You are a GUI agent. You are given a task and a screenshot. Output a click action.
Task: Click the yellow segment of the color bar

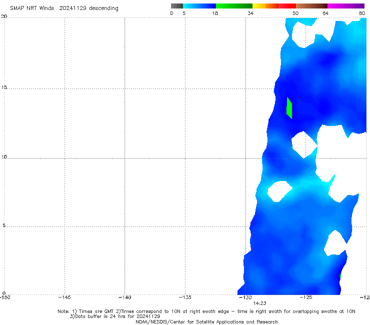click(259, 6)
